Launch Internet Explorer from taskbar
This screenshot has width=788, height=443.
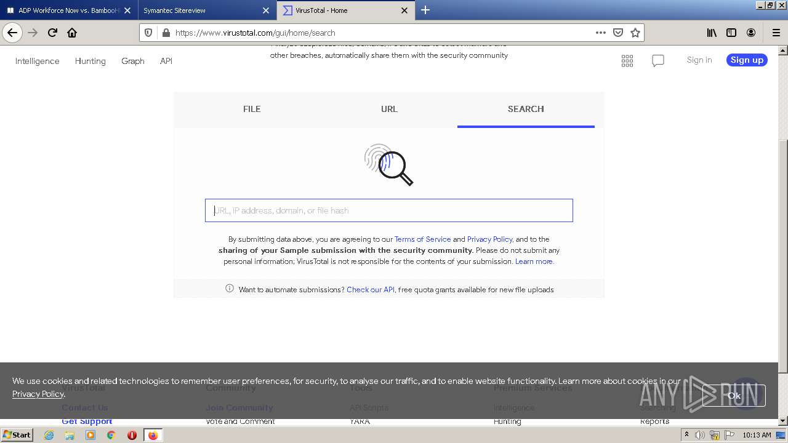point(49,435)
